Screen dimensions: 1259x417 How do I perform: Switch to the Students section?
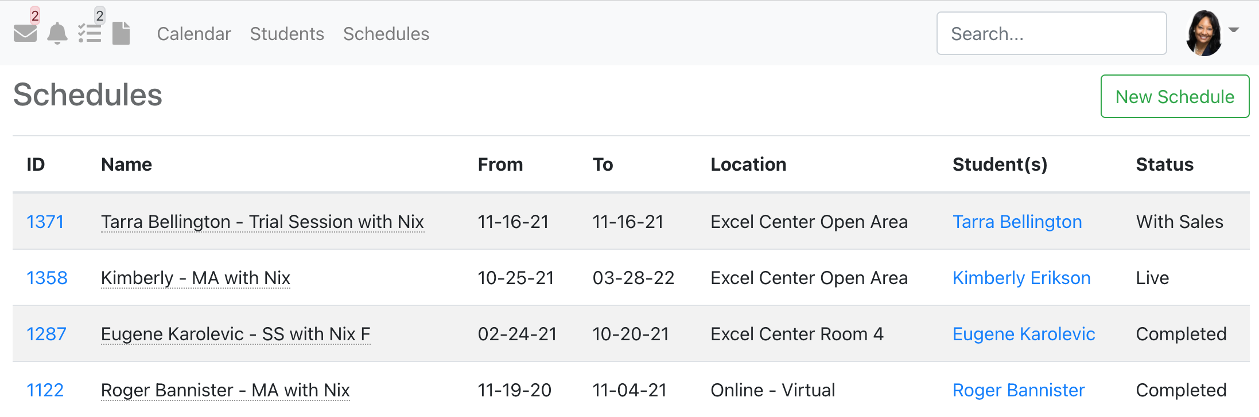(287, 33)
